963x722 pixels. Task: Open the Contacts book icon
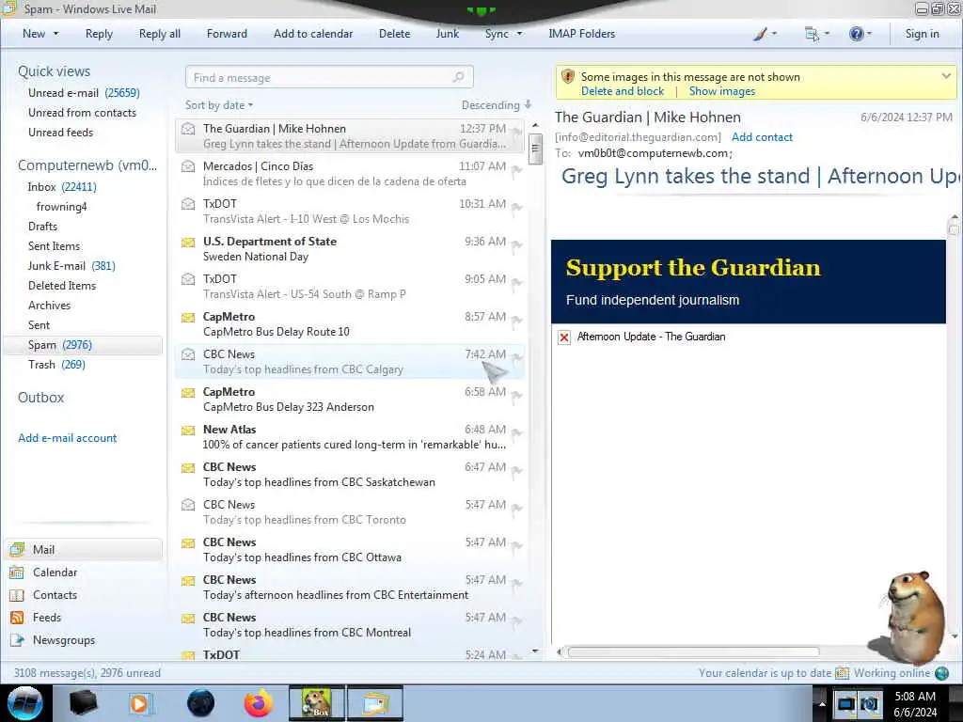(x=17, y=595)
